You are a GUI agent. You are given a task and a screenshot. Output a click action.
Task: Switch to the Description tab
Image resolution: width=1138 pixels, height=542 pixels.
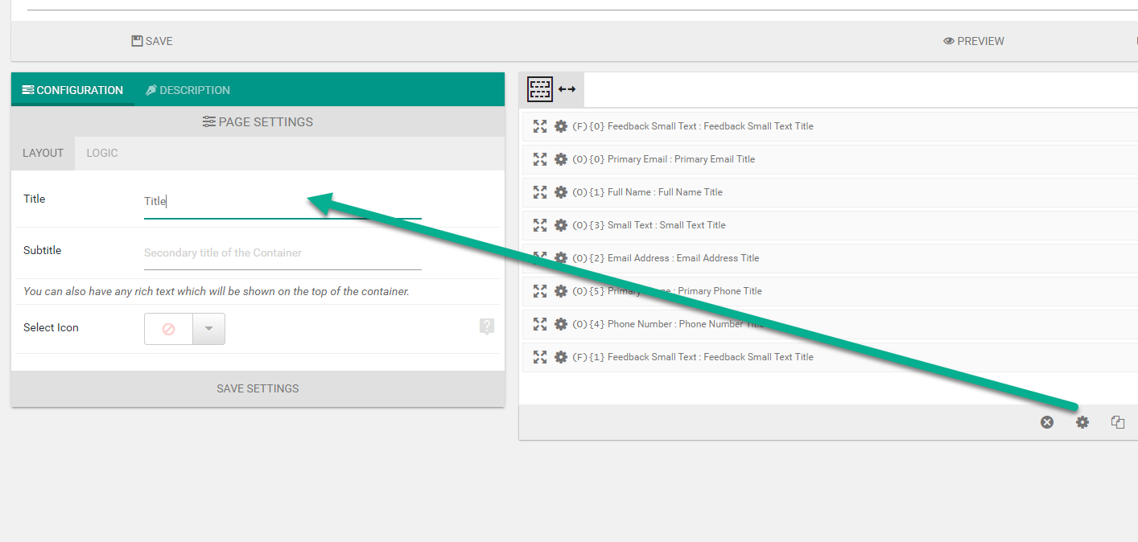(x=188, y=90)
